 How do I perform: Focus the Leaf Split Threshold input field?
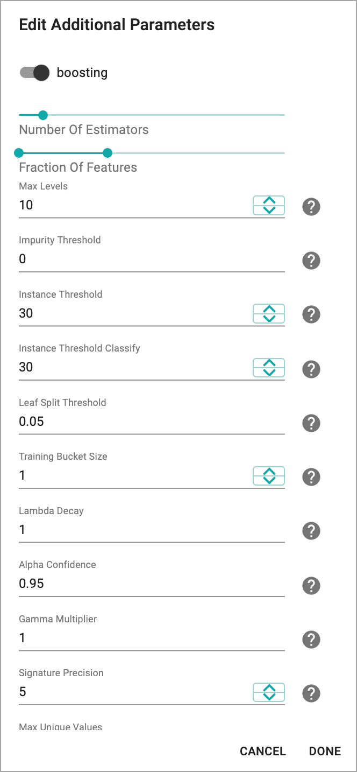pos(152,422)
